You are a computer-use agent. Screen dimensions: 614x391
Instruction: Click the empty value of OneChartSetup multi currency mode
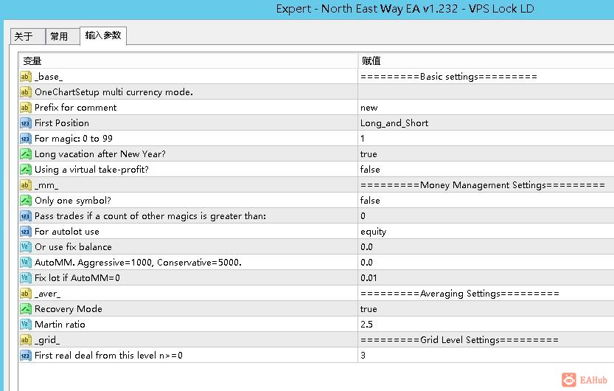point(486,92)
